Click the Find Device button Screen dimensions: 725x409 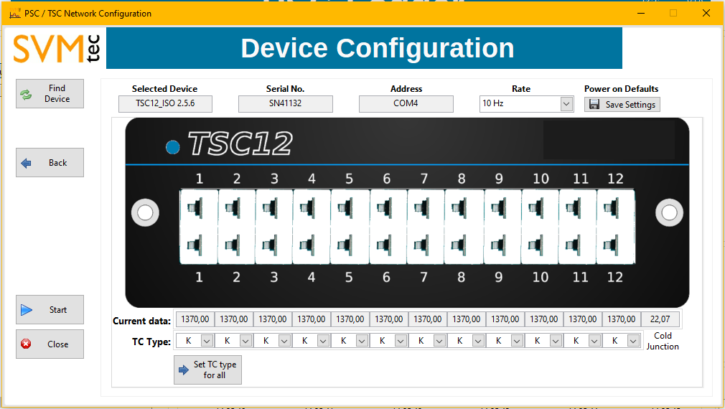pos(50,94)
